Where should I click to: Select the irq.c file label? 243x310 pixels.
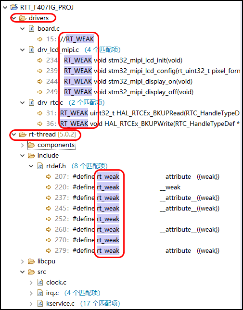[x=52, y=293]
